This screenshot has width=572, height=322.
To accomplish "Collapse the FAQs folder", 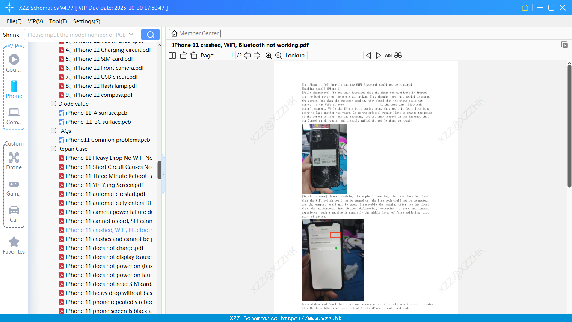I will coord(53,131).
